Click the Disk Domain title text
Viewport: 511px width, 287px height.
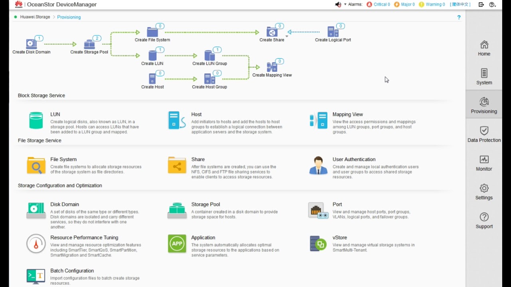coord(65,204)
